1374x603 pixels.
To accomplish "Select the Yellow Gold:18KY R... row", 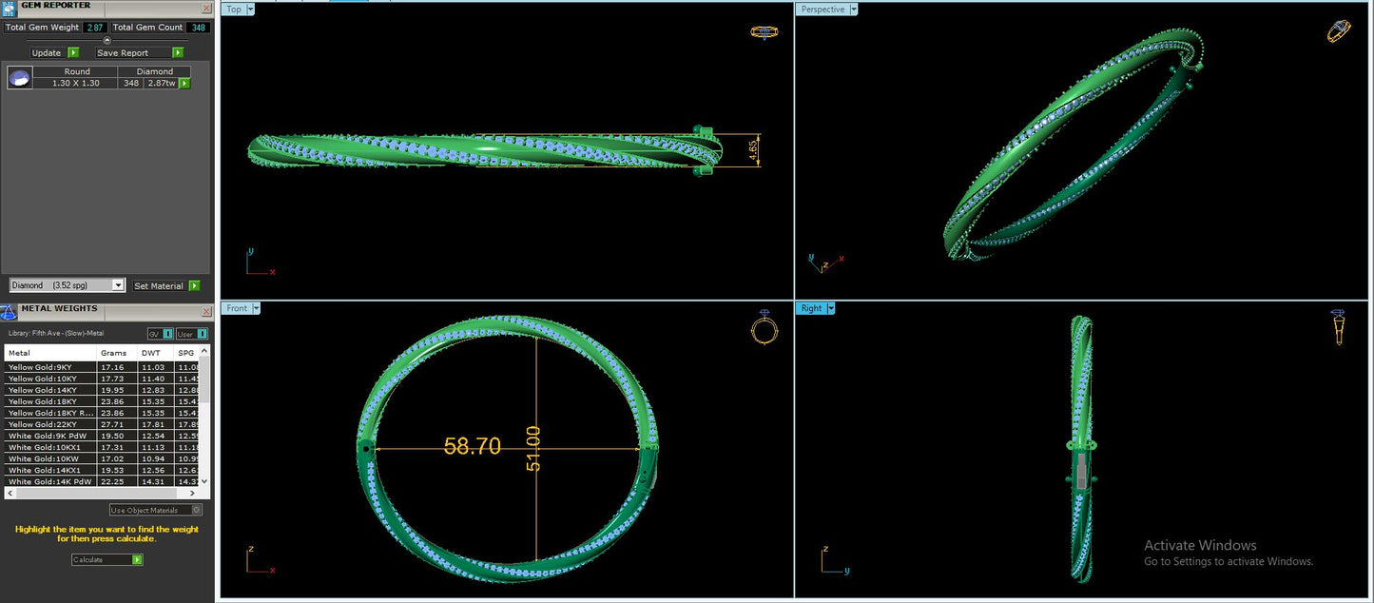I will click(103, 413).
